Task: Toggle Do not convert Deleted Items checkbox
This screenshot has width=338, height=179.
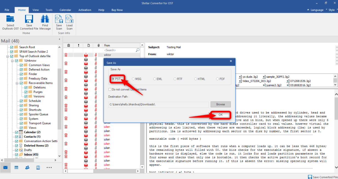Action: (x=110, y=89)
